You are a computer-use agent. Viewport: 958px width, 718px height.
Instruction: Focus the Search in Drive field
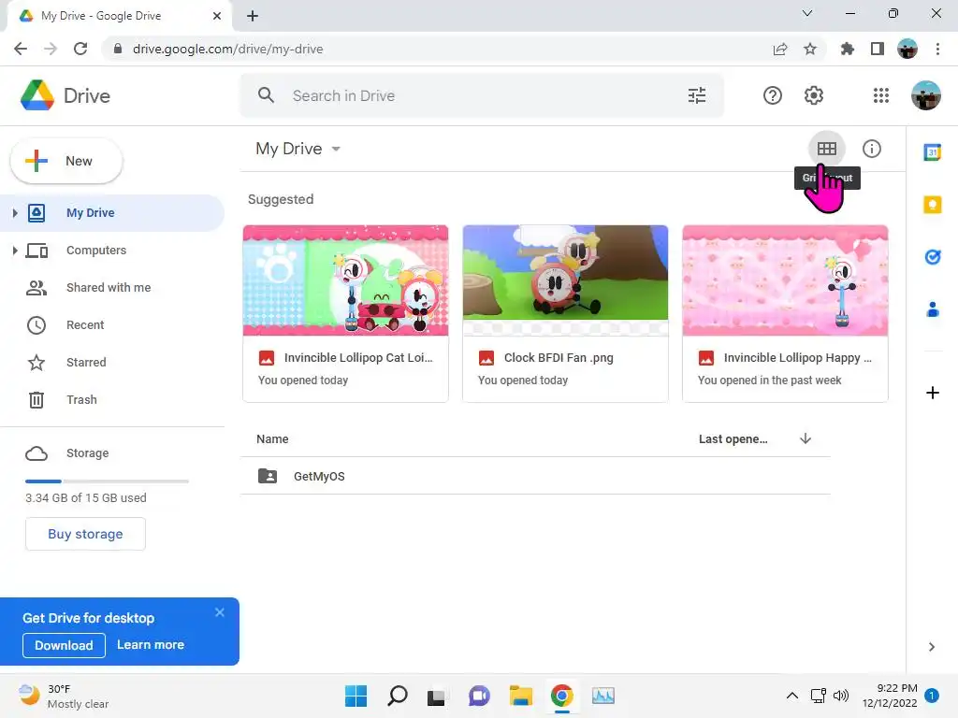coord(482,95)
